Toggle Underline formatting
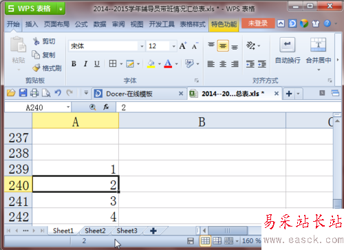Image resolution: width=344 pixels, height=250 pixels. click(97, 64)
